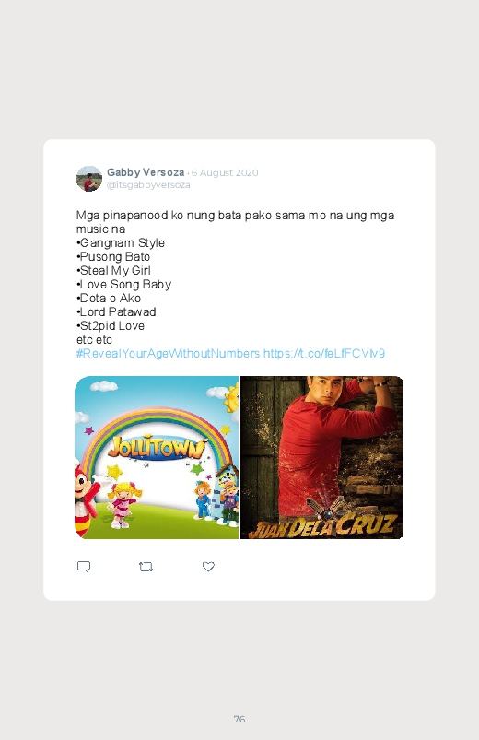Click the Lord Patawad bullet line
Screen dimensions: 479x740
coord(116,312)
